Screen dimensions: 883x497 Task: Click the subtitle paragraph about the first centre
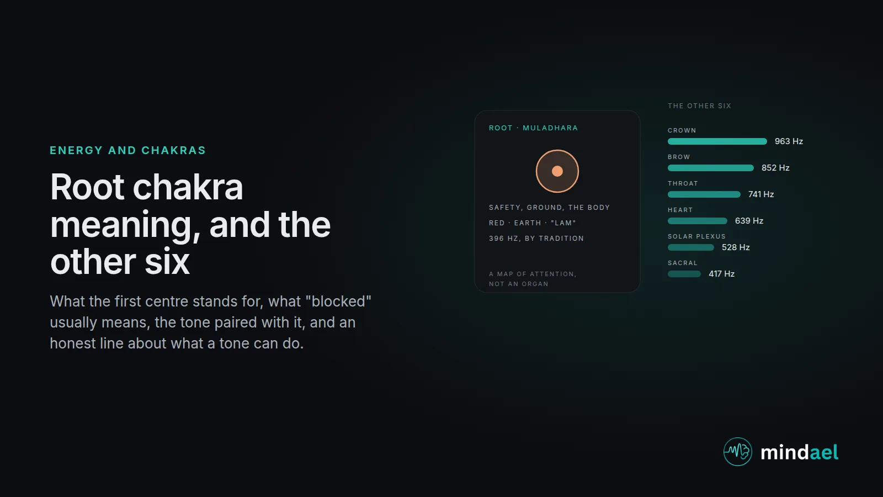[x=210, y=322]
